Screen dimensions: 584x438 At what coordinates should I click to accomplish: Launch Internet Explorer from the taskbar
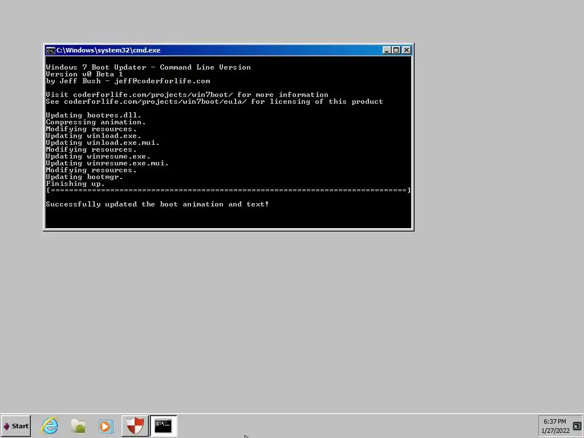click(50, 425)
